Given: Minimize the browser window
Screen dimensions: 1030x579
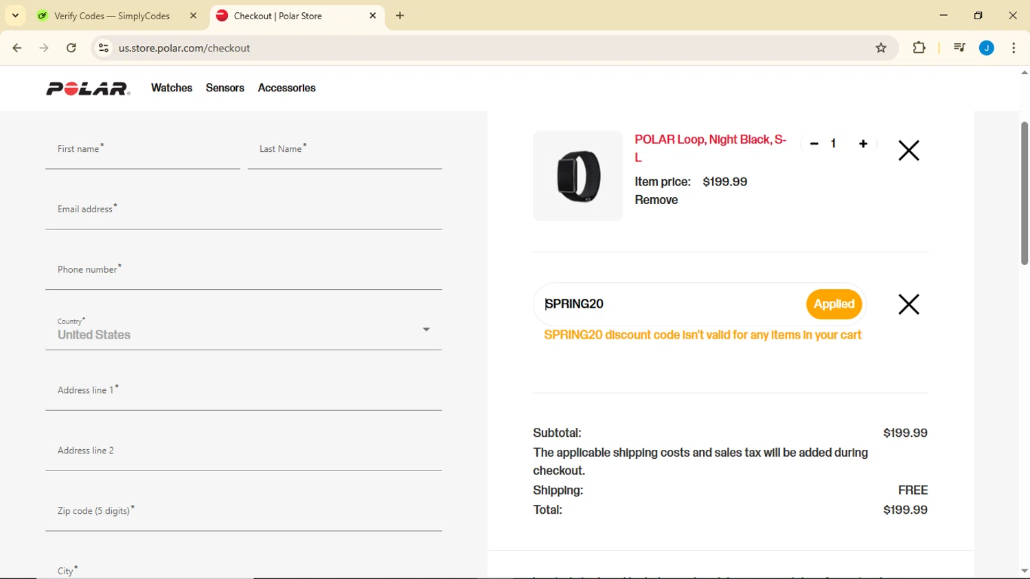Looking at the screenshot, I should [943, 15].
